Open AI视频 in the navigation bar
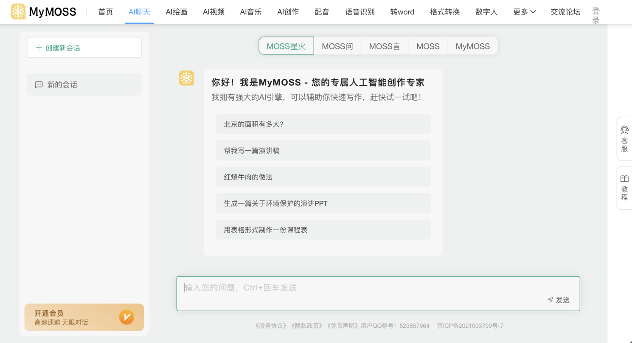 tap(214, 12)
